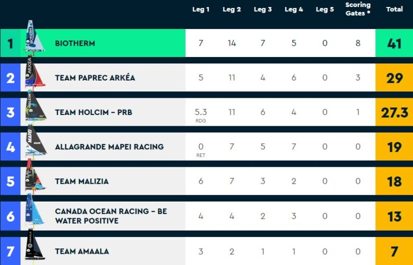Image resolution: width=413 pixels, height=265 pixels.
Task: Select the Leg 2 column header
Action: 232,10
